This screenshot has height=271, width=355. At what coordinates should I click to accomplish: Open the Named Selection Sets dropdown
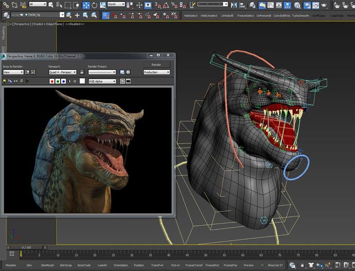coord(212,4)
